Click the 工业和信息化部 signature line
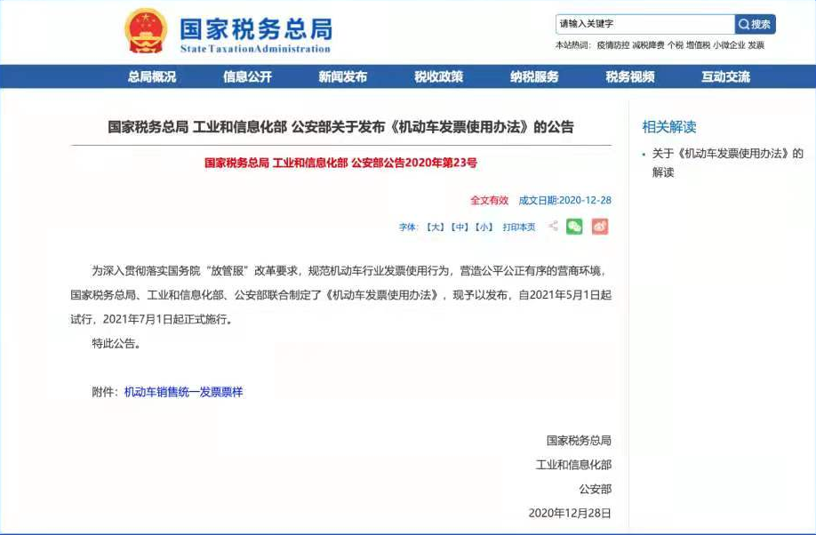This screenshot has height=535, width=816. 573,465
